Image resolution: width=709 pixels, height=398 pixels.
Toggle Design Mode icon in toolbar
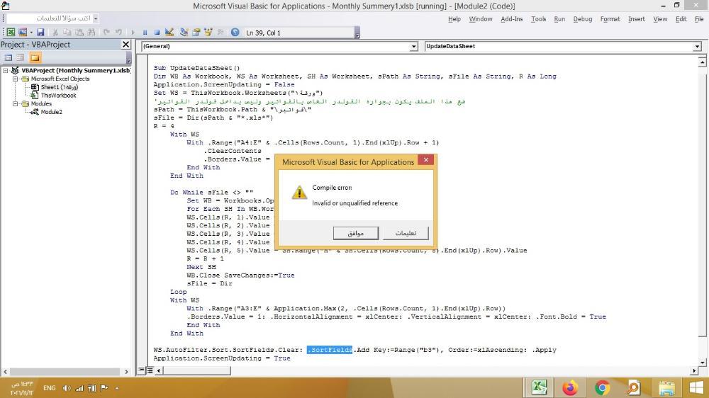pos(169,33)
